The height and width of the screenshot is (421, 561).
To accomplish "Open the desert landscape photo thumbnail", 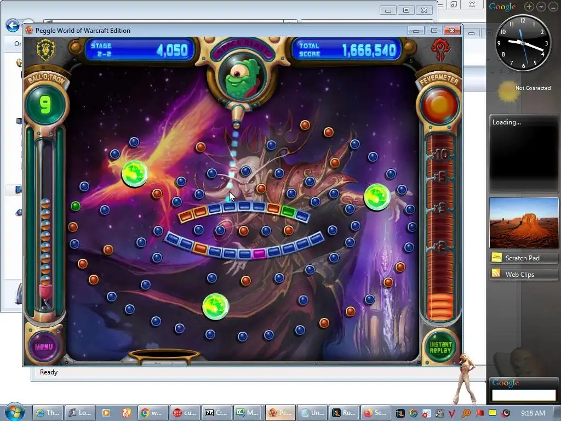I will pos(524,223).
